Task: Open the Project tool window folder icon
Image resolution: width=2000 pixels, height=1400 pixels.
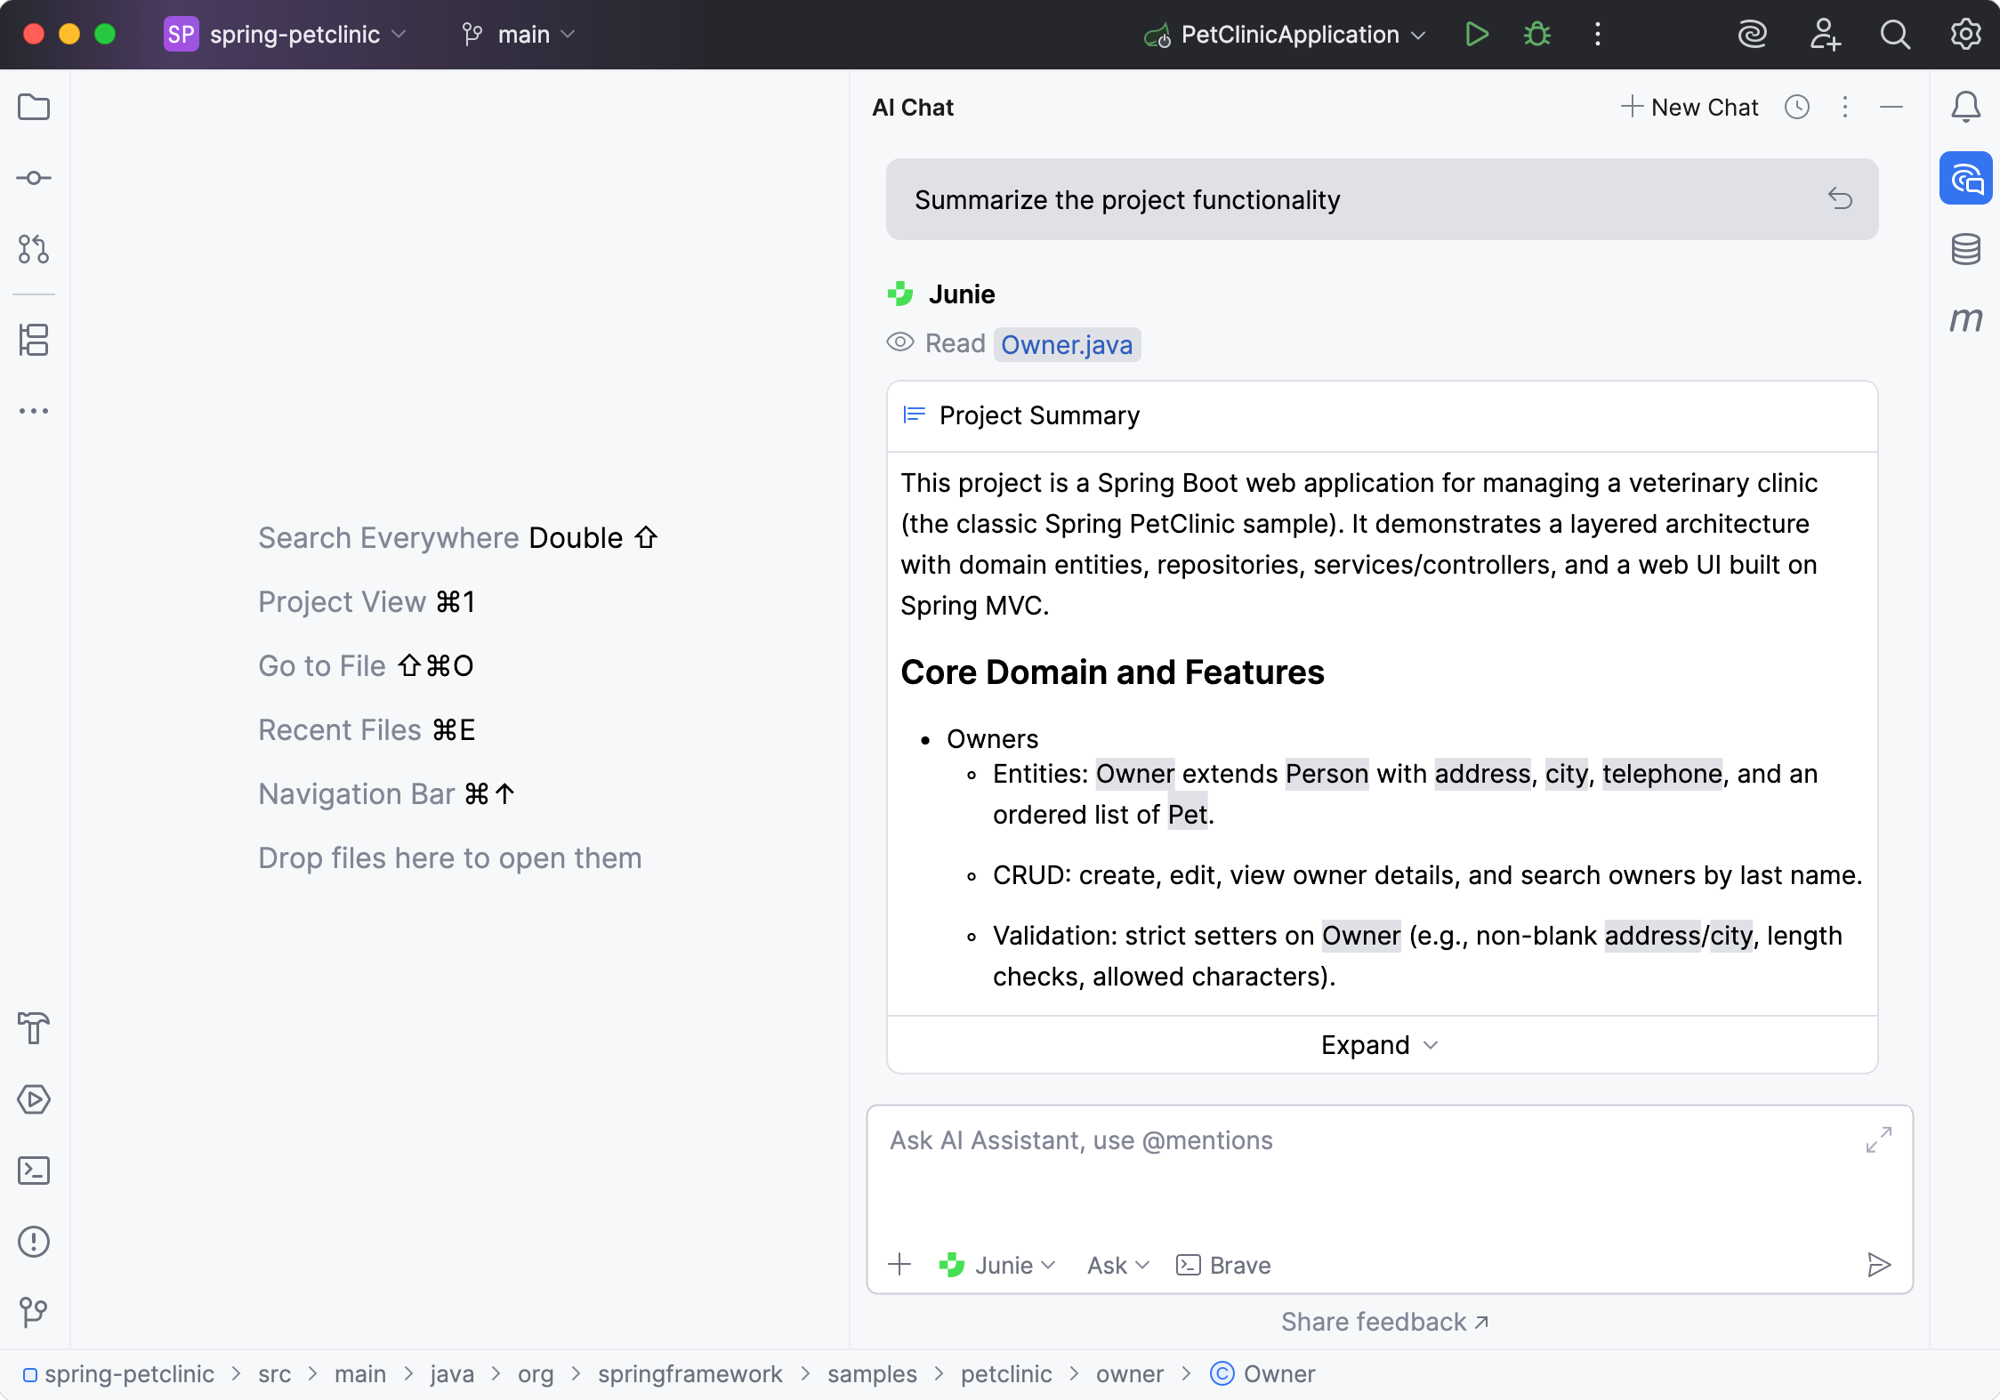Action: click(34, 108)
